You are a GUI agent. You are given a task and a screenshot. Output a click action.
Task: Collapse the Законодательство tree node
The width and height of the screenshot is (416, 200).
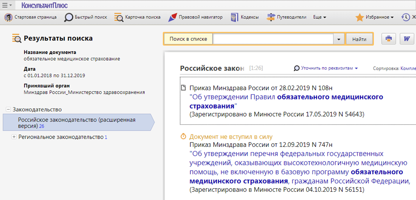(8, 110)
